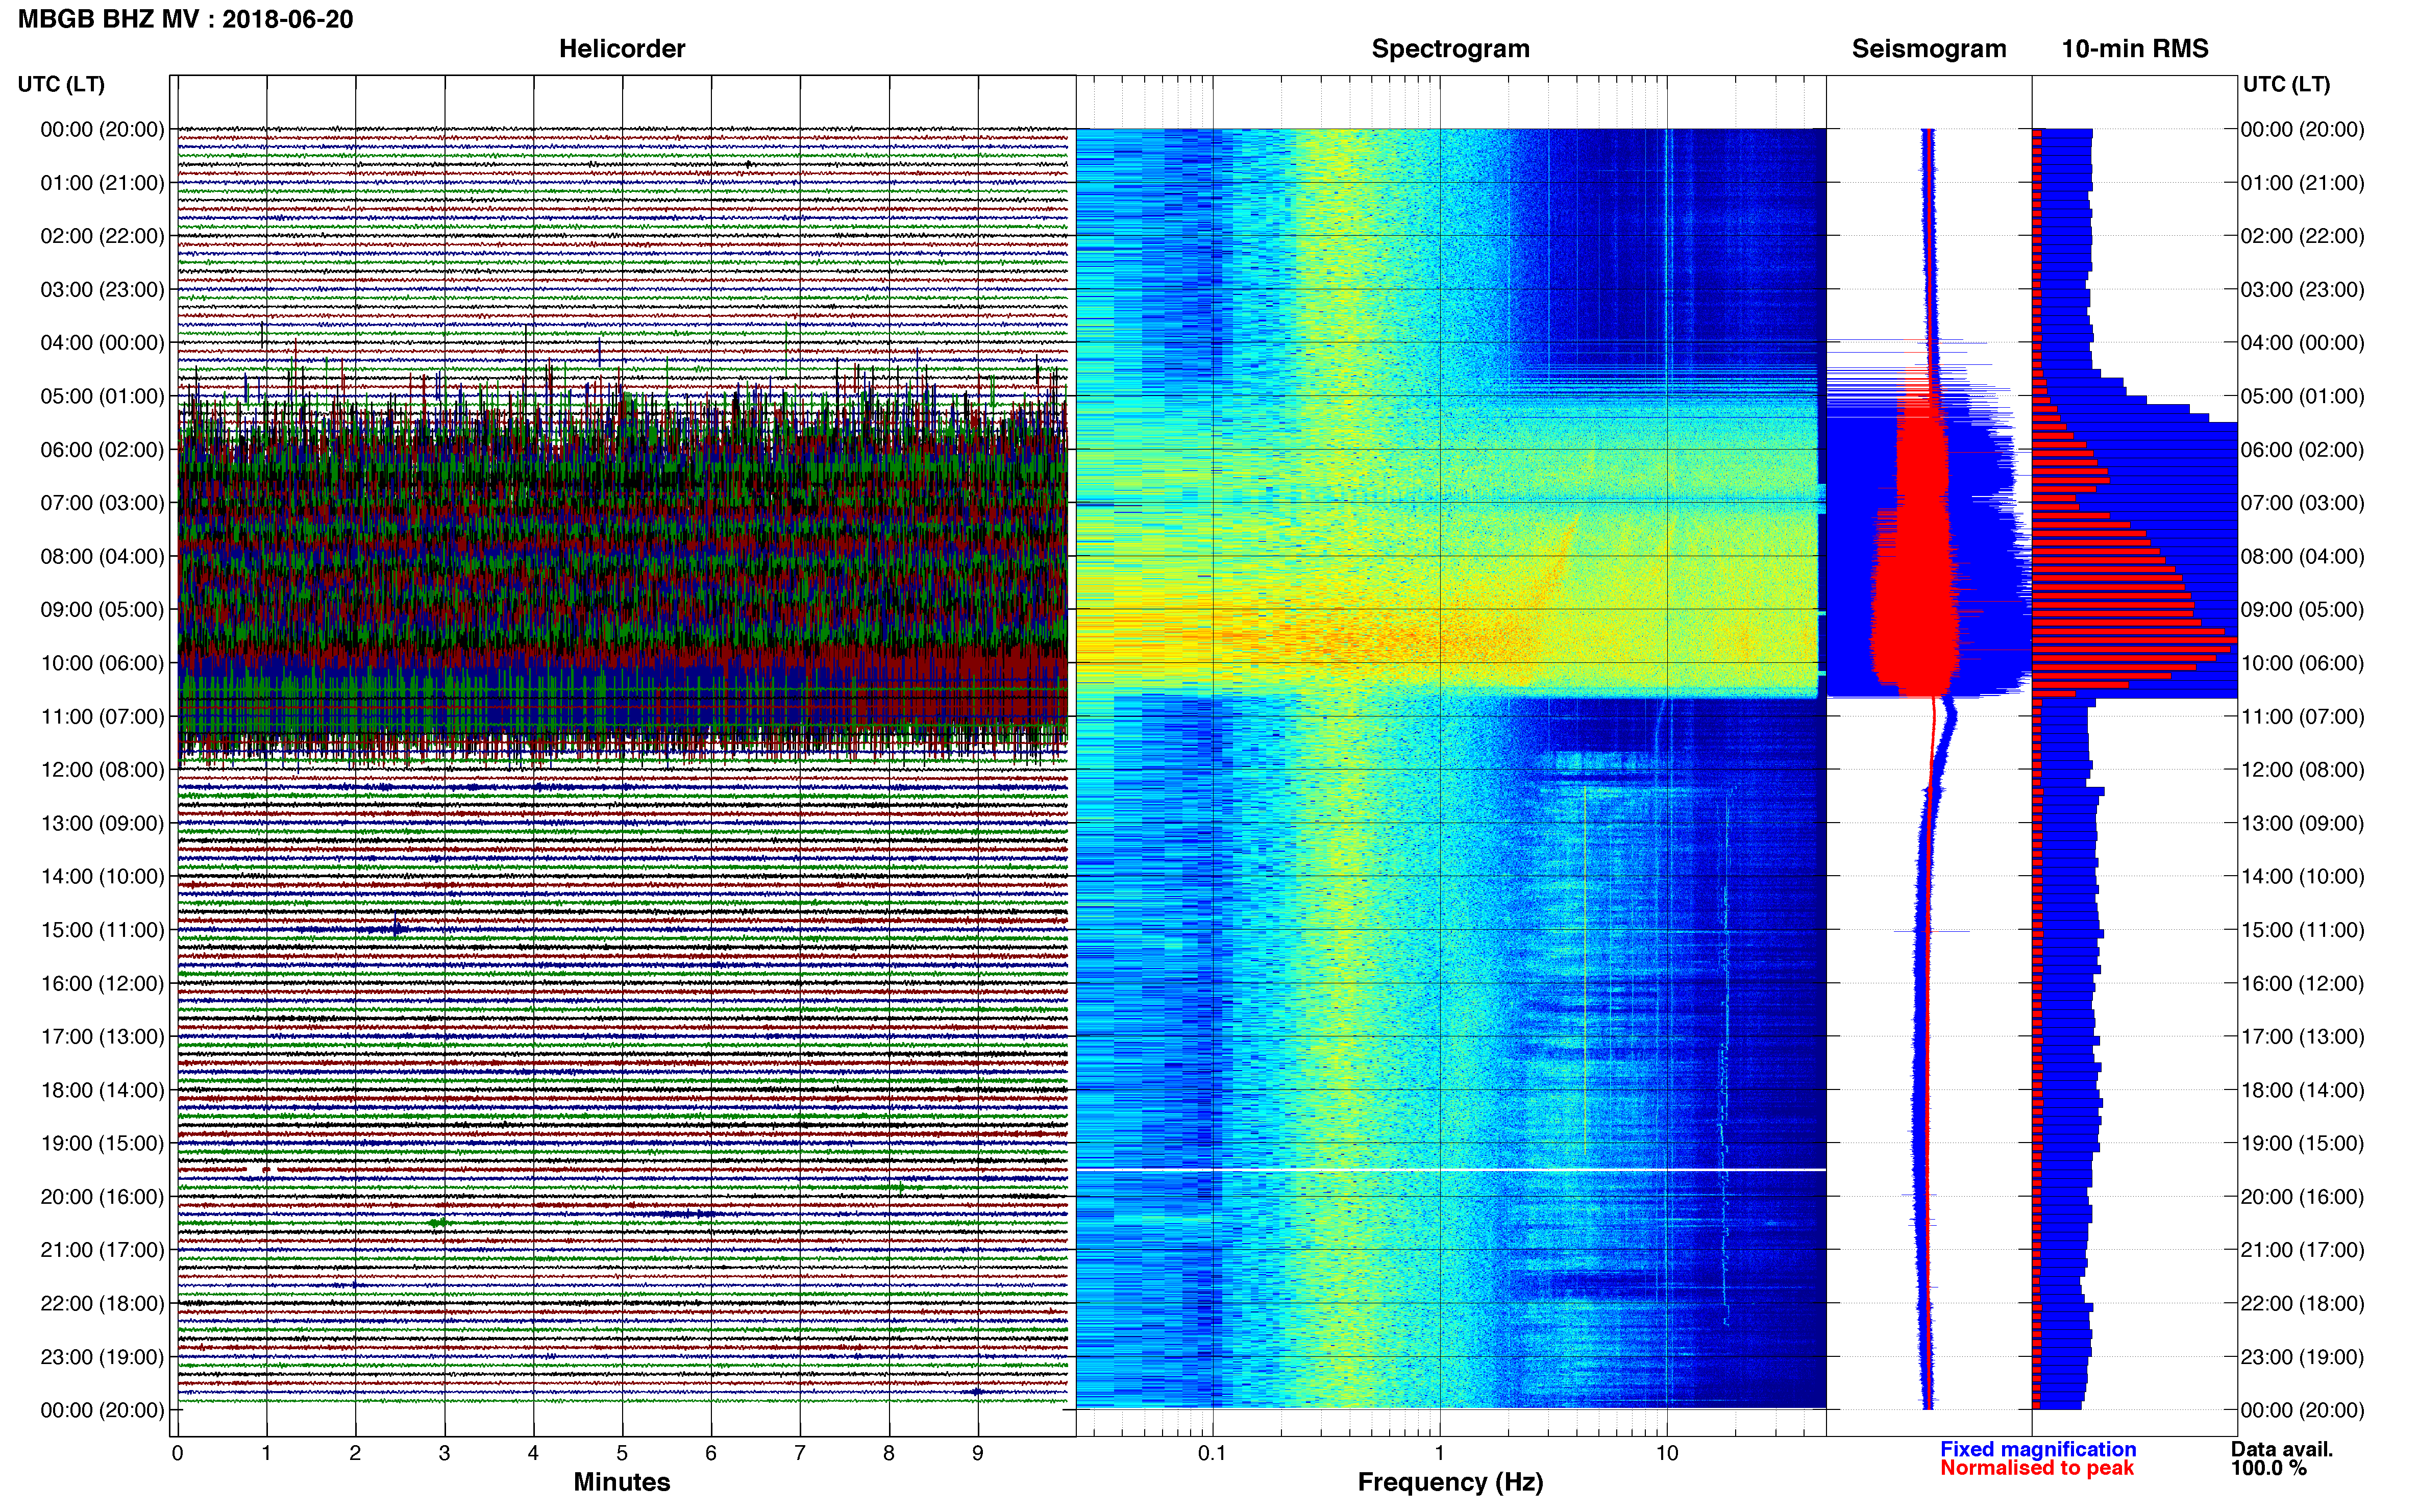Click left axis label 07:00 (03:00)
Viewport: 2419px width, 1512px height.
102,503
